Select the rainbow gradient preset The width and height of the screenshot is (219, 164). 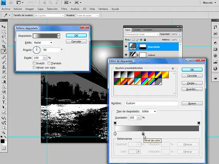tap(145, 82)
